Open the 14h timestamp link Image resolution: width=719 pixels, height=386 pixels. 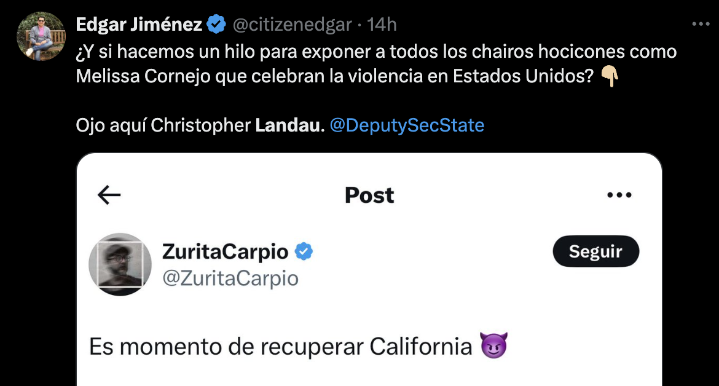click(382, 25)
